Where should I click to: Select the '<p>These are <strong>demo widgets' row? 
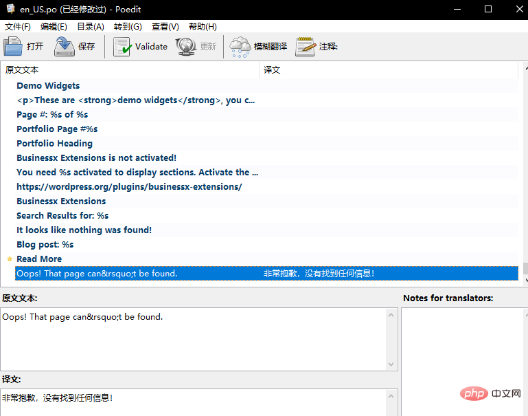[266, 100]
